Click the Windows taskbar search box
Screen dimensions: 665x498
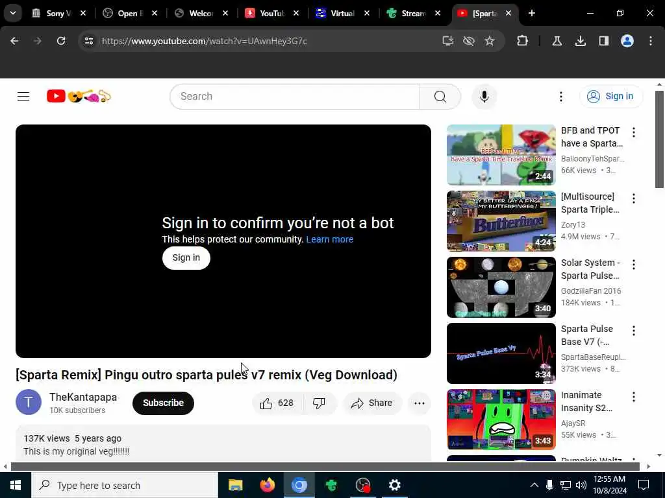(x=125, y=485)
